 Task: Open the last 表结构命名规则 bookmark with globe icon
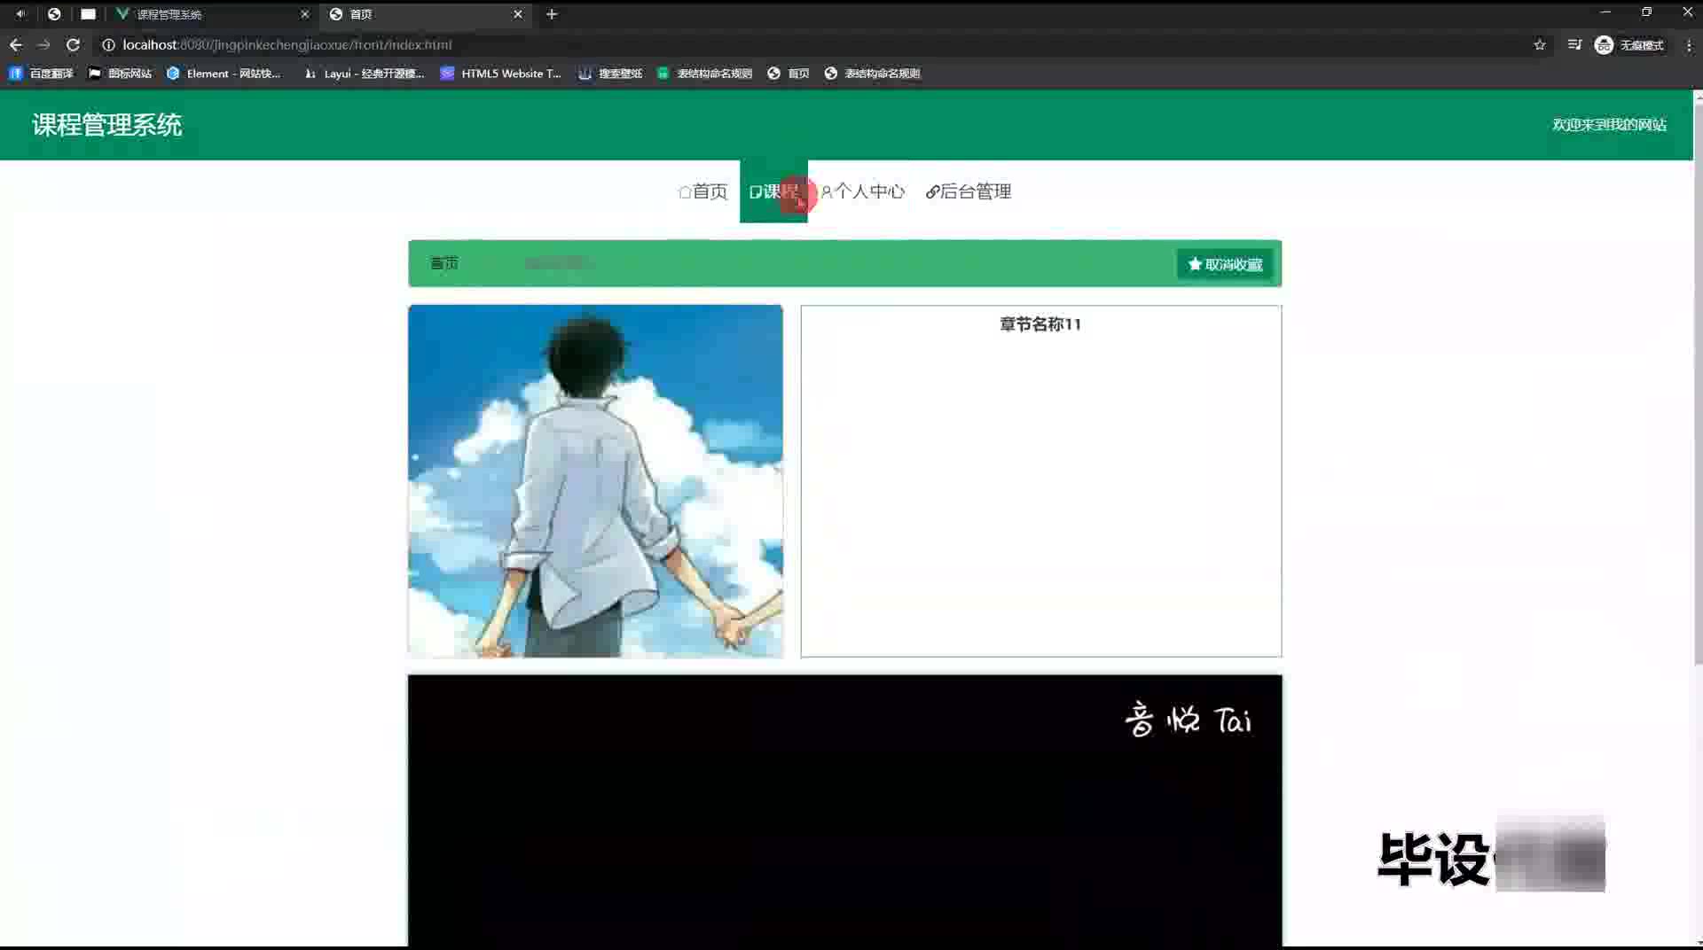click(x=873, y=74)
